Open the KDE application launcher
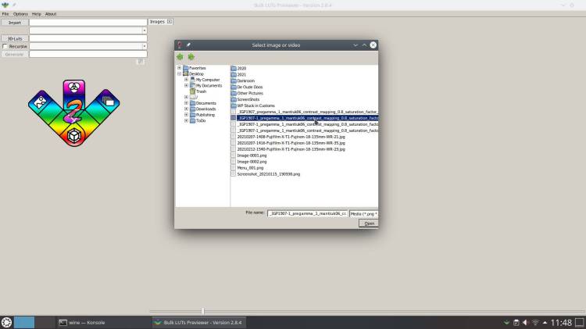This screenshot has width=586, height=329. [x=6, y=322]
